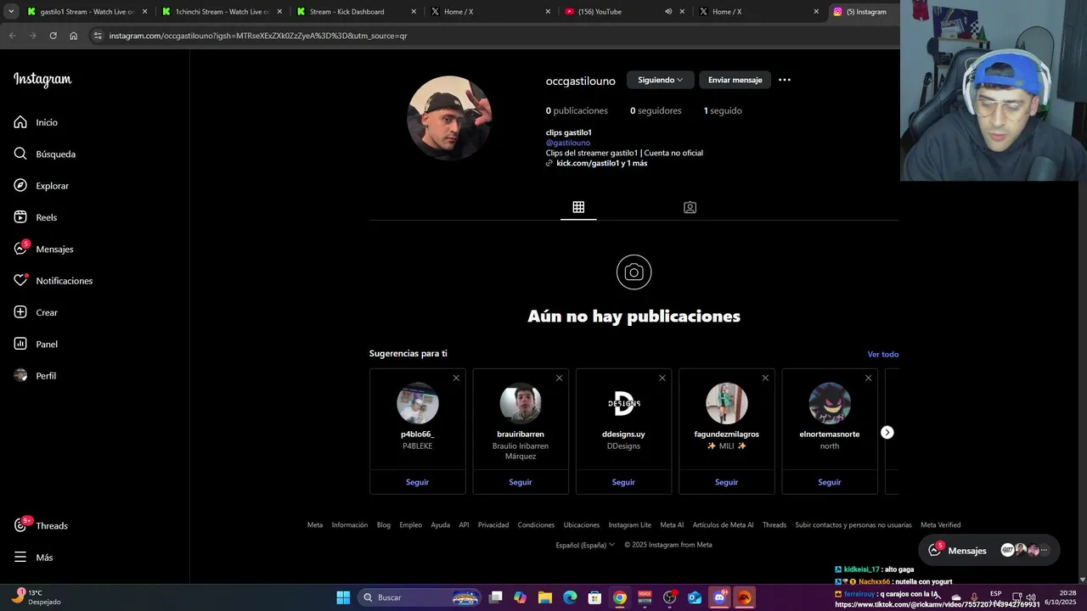Open the Privacidad footer link
This screenshot has height=611, width=1087.
tap(493, 524)
